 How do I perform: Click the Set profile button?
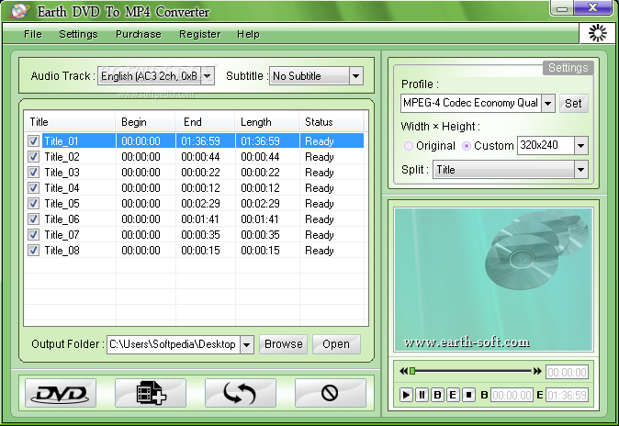tap(573, 104)
